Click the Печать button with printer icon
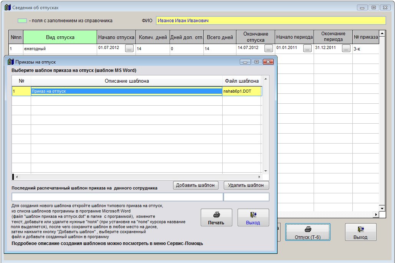395x263 pixels. [x=216, y=218]
